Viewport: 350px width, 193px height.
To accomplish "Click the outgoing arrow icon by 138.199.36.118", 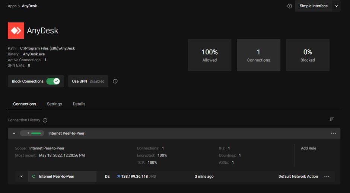I will [x=118, y=176].
